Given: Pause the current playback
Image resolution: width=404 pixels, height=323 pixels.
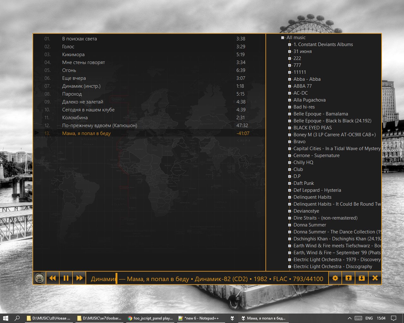Looking at the screenshot, I should [x=66, y=278].
